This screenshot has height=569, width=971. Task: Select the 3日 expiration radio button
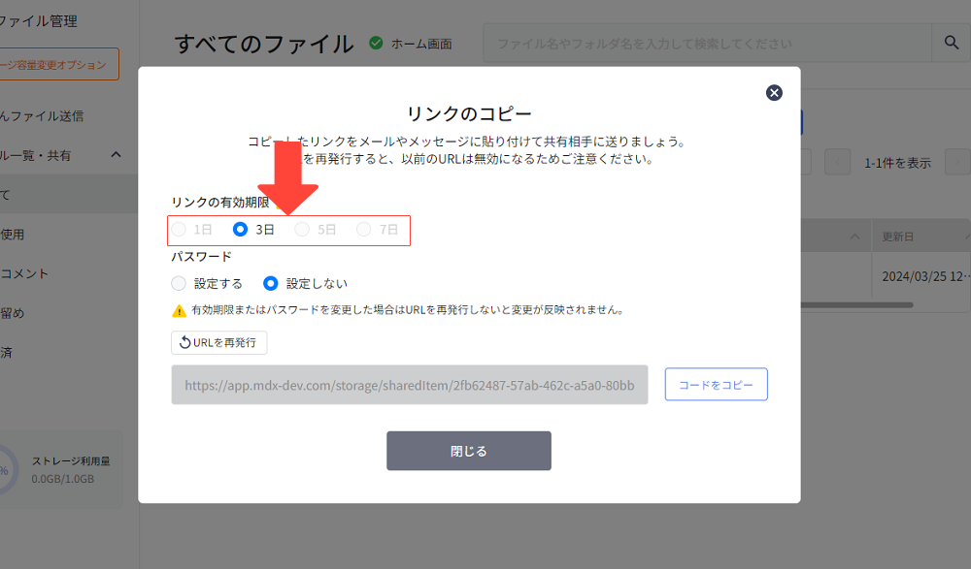point(240,230)
